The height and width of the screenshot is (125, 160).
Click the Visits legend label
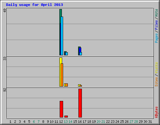click(x=157, y=68)
